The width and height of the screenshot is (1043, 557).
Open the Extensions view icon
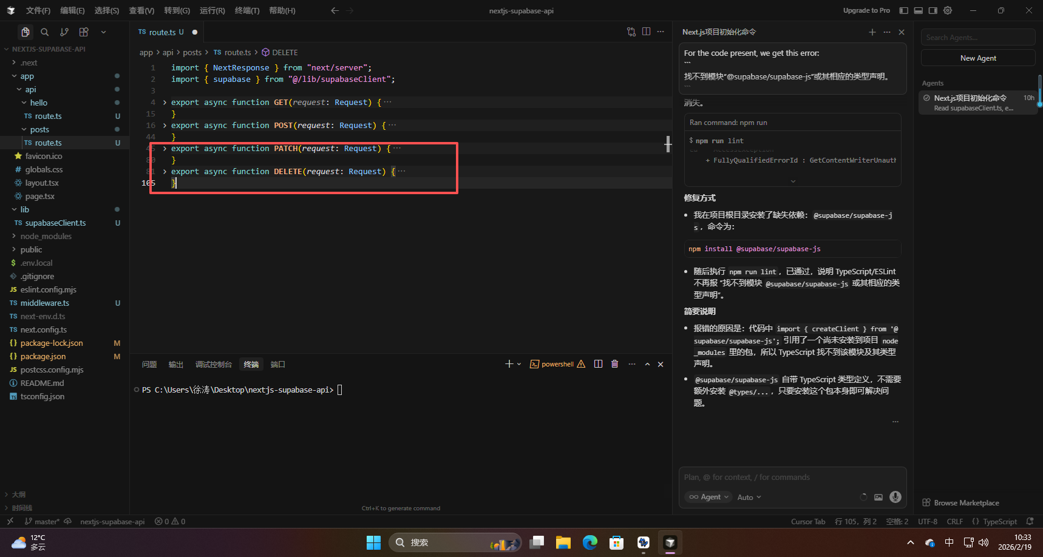84,32
